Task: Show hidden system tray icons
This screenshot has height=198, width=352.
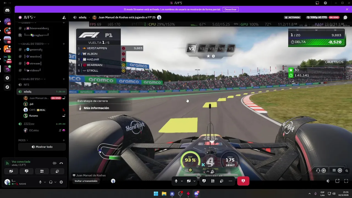Action: click(309, 194)
